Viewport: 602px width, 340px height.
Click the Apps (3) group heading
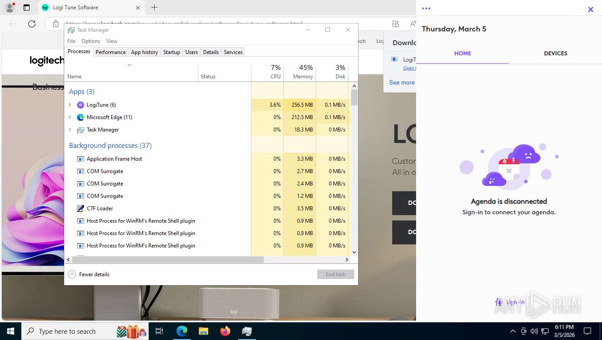click(82, 92)
